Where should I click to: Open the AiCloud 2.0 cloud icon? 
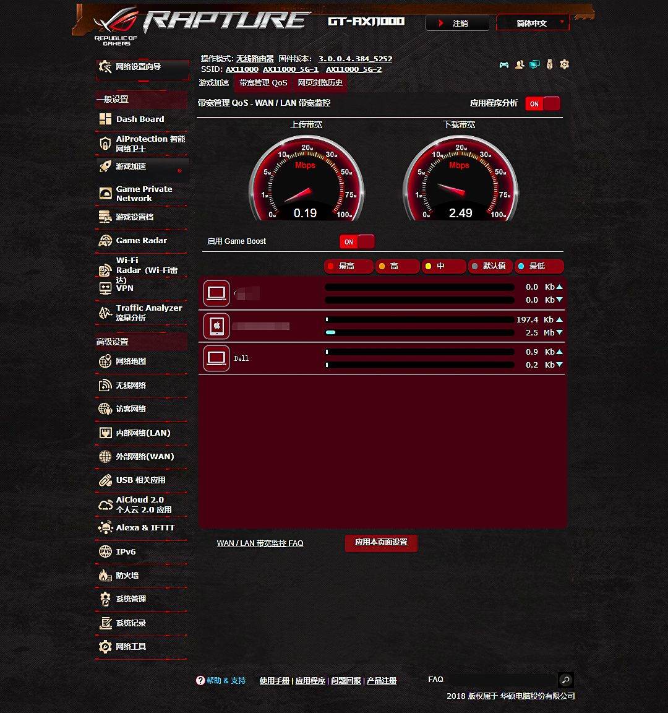[105, 505]
